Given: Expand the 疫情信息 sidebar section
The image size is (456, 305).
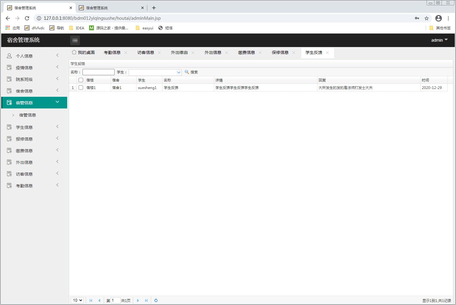Looking at the screenshot, I should point(57,67).
